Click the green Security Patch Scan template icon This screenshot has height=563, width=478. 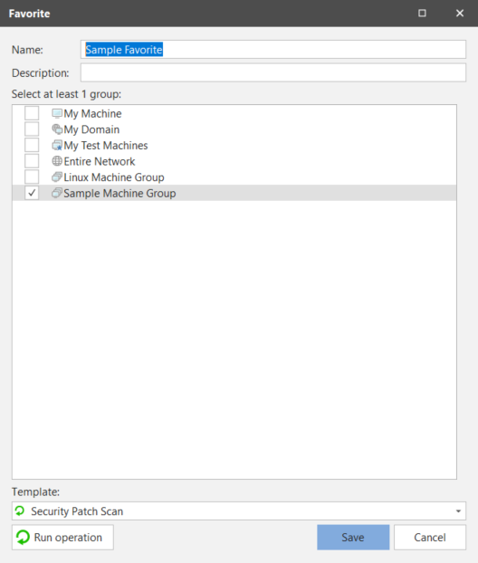point(20,511)
